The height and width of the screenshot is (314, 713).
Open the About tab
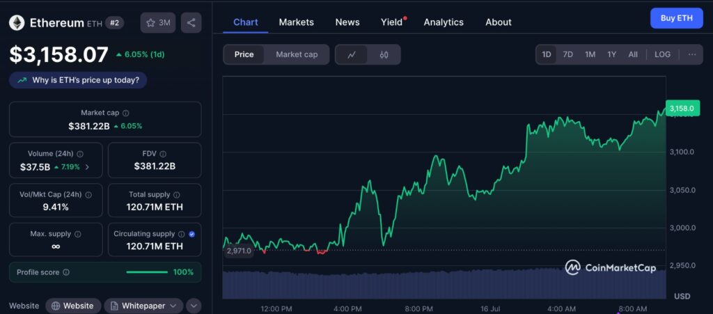click(x=499, y=22)
